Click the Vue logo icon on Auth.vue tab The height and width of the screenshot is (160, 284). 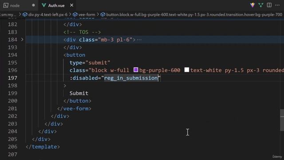click(44, 5)
